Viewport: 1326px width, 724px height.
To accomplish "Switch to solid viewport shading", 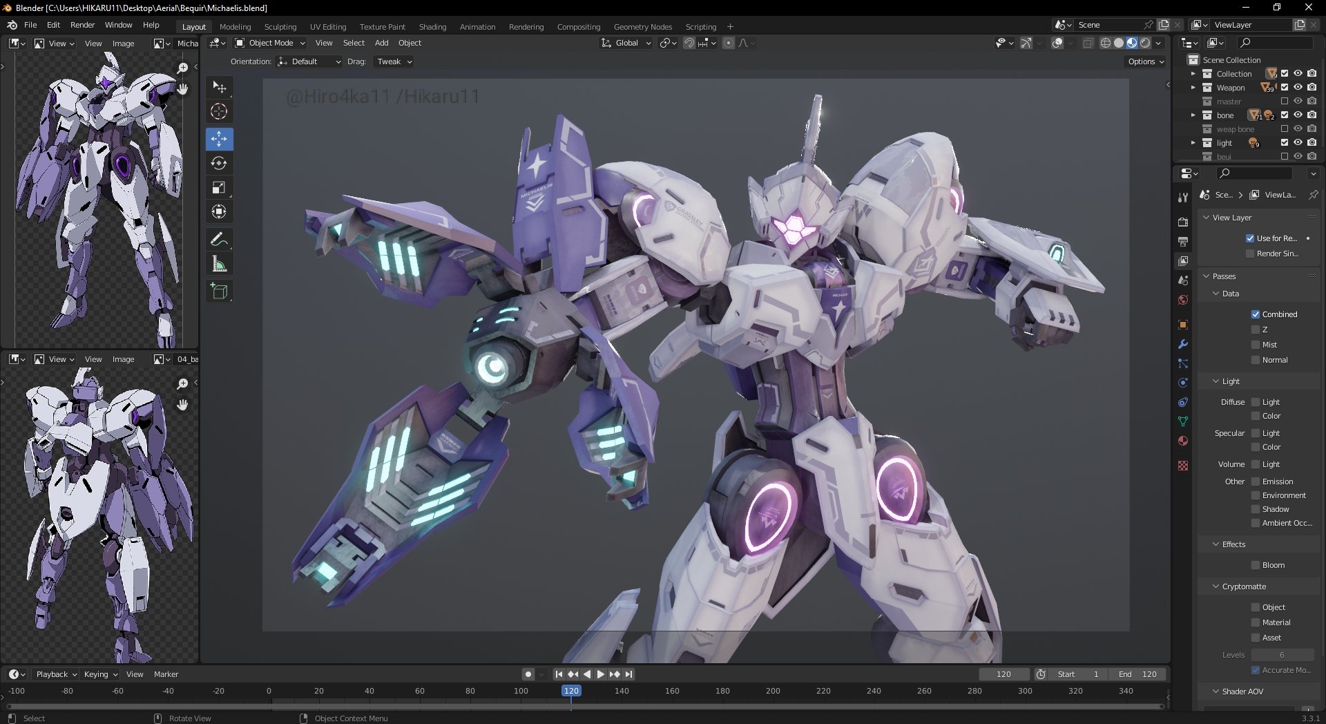I will 1118,43.
